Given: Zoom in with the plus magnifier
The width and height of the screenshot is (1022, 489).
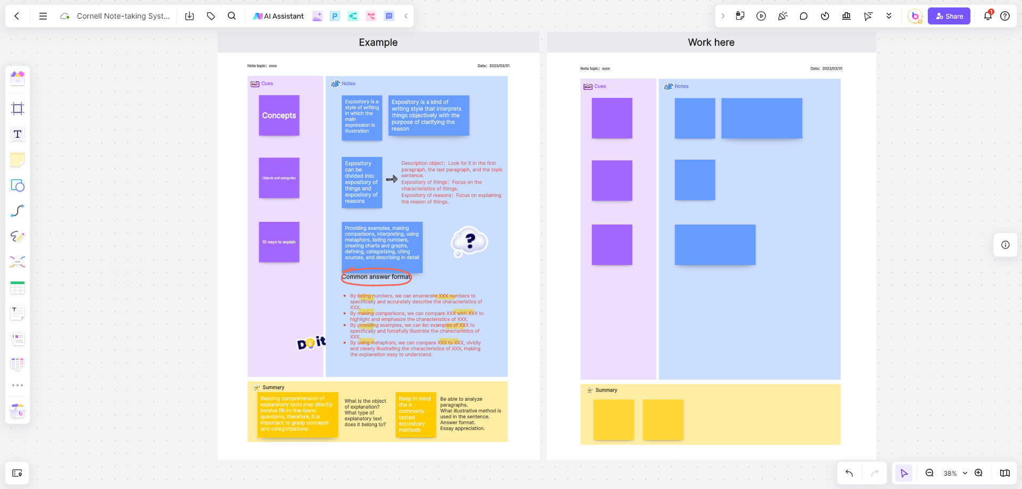Looking at the screenshot, I should (978, 473).
